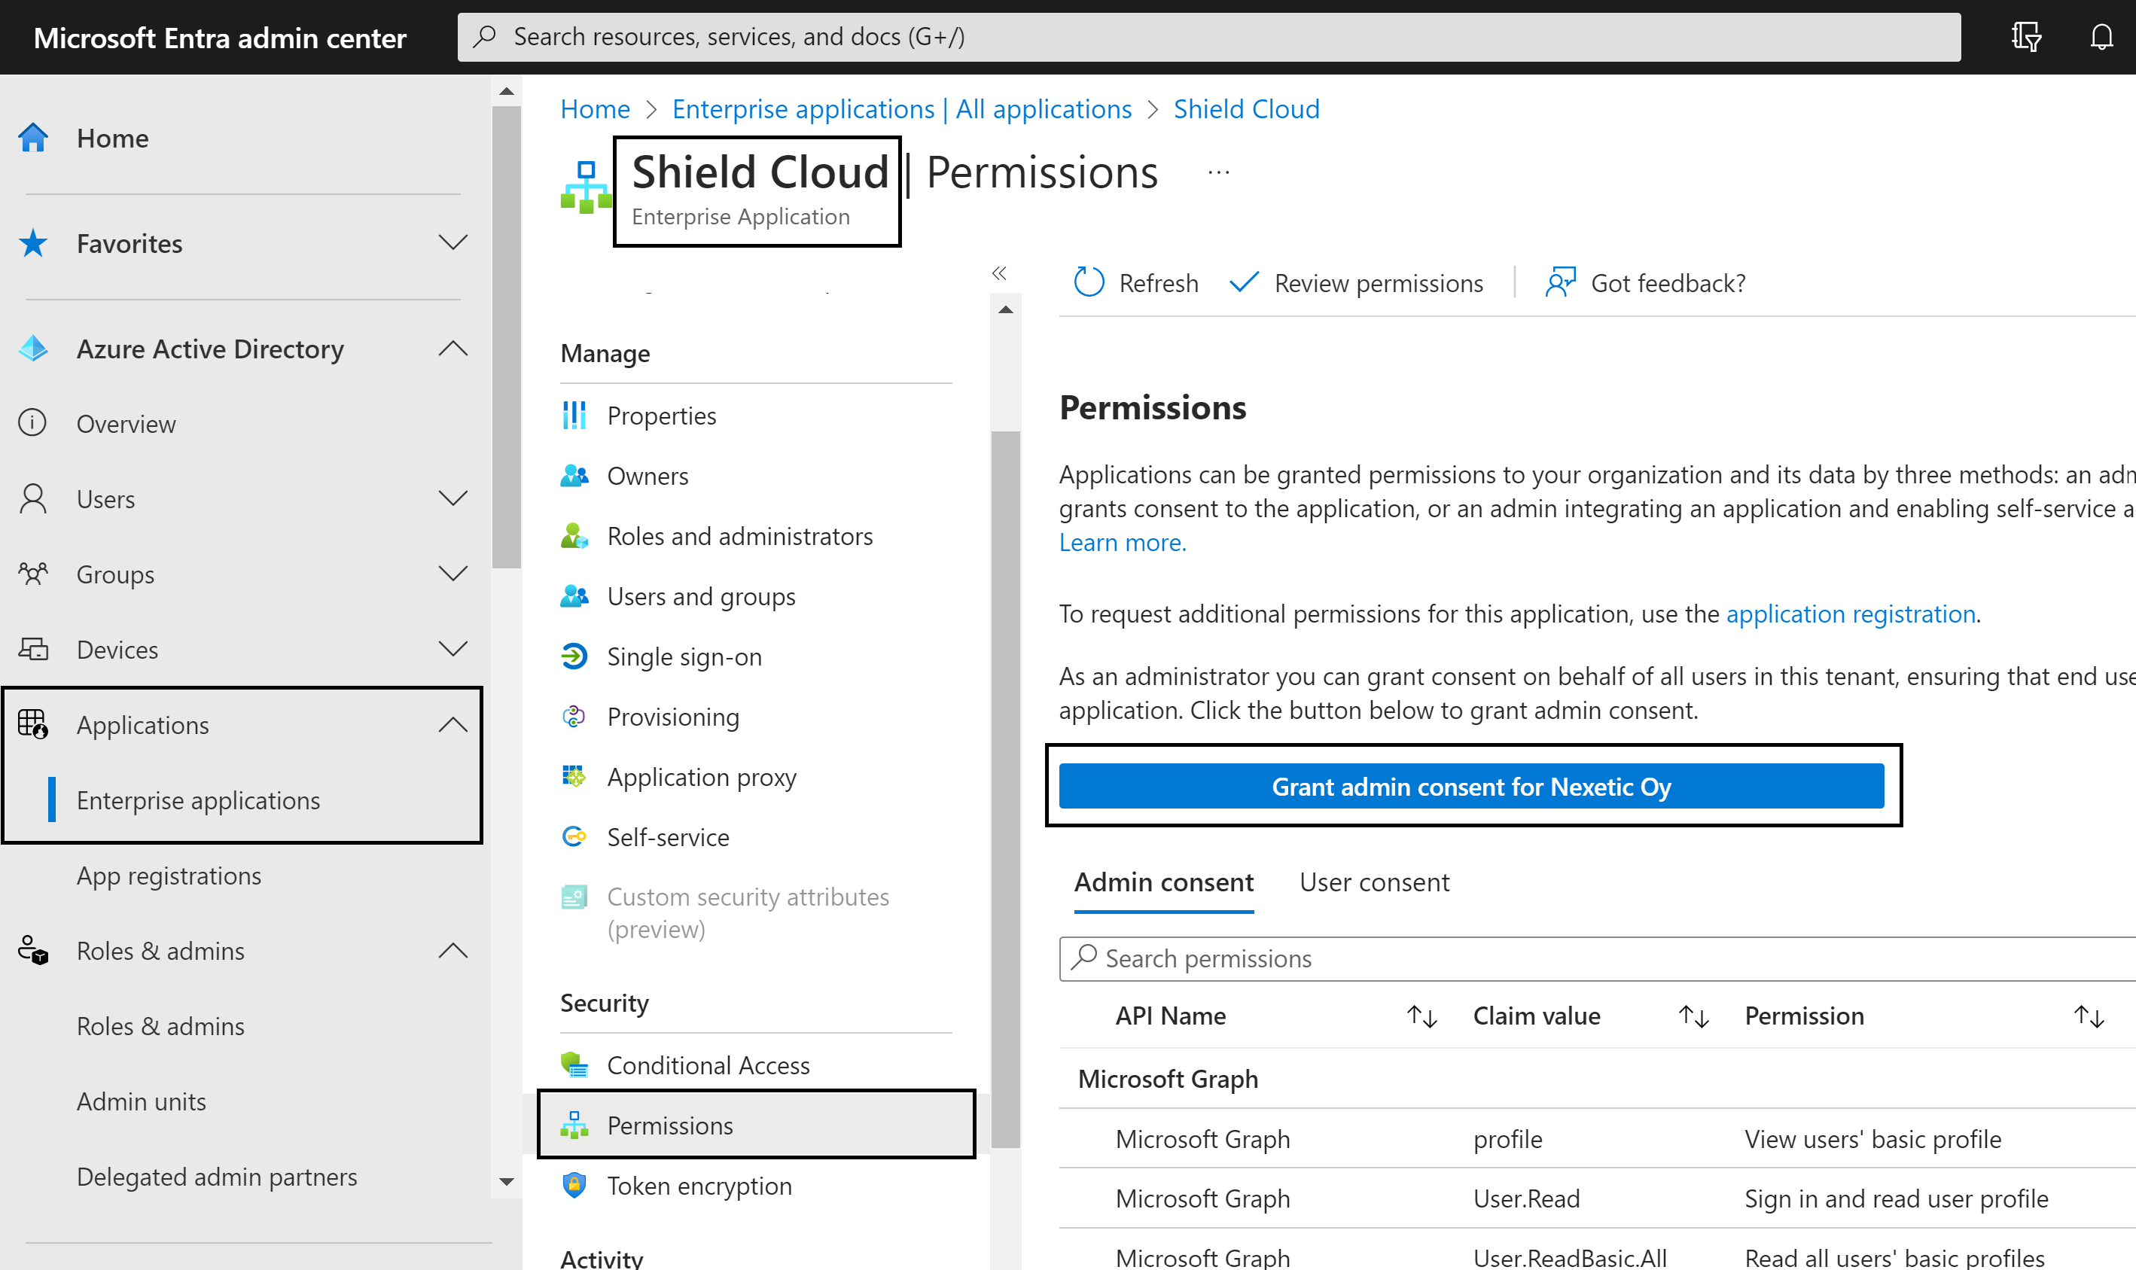
Task: Switch to the Admin consent tab
Action: [1164, 882]
